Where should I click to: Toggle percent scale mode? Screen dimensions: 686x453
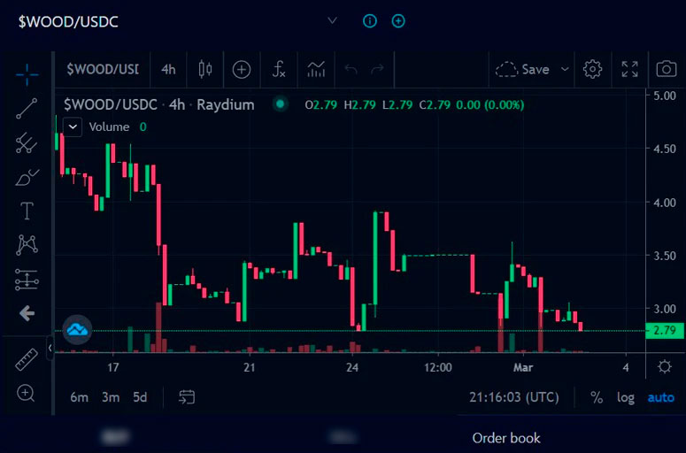coord(597,397)
